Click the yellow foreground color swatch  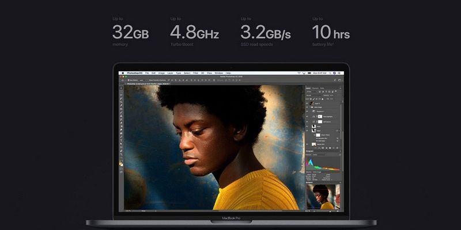click(x=120, y=163)
